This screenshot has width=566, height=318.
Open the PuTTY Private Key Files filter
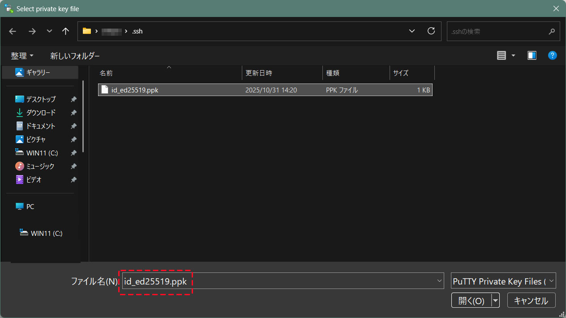[503, 281]
